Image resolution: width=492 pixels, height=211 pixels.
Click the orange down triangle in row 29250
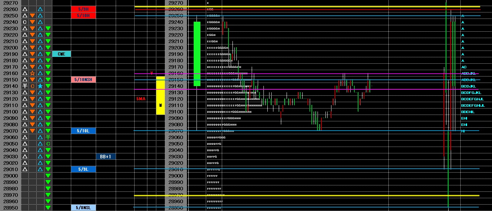point(32,16)
